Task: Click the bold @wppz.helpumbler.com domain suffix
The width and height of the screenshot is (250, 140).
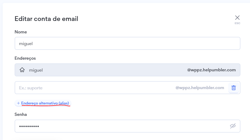Action: tap(211, 70)
